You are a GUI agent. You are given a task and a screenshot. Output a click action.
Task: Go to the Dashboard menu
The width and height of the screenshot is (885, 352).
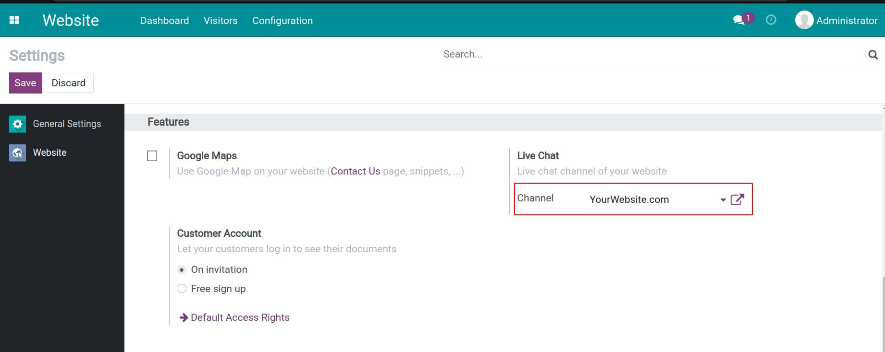tap(164, 21)
